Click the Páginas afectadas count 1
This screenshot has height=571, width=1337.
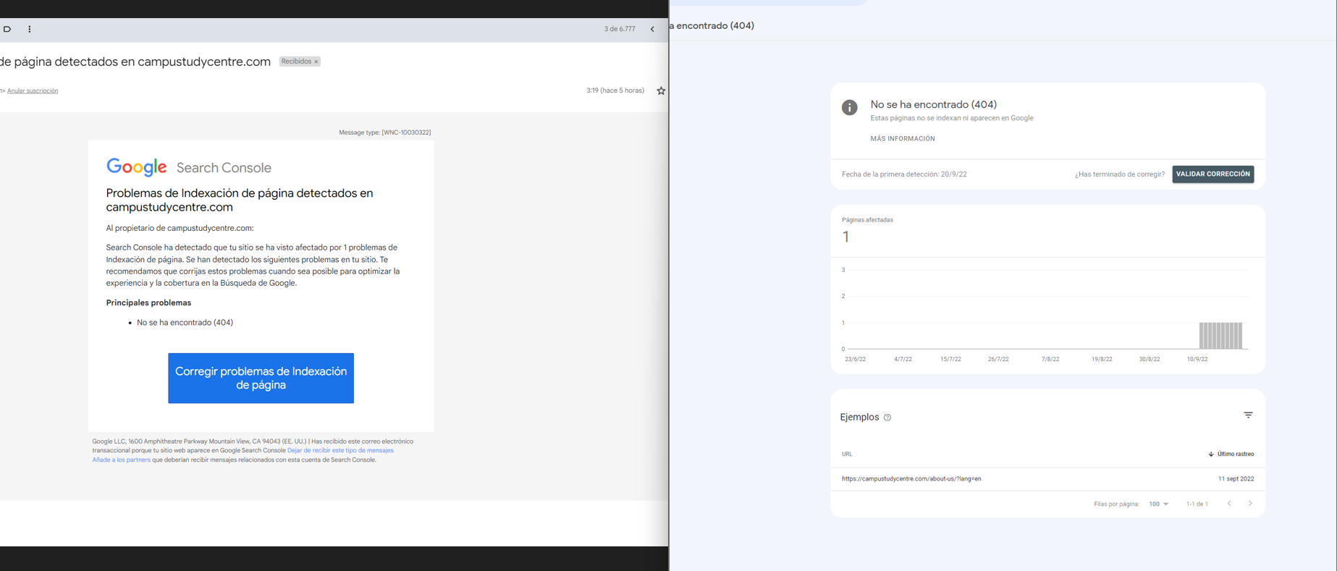pyautogui.click(x=845, y=237)
